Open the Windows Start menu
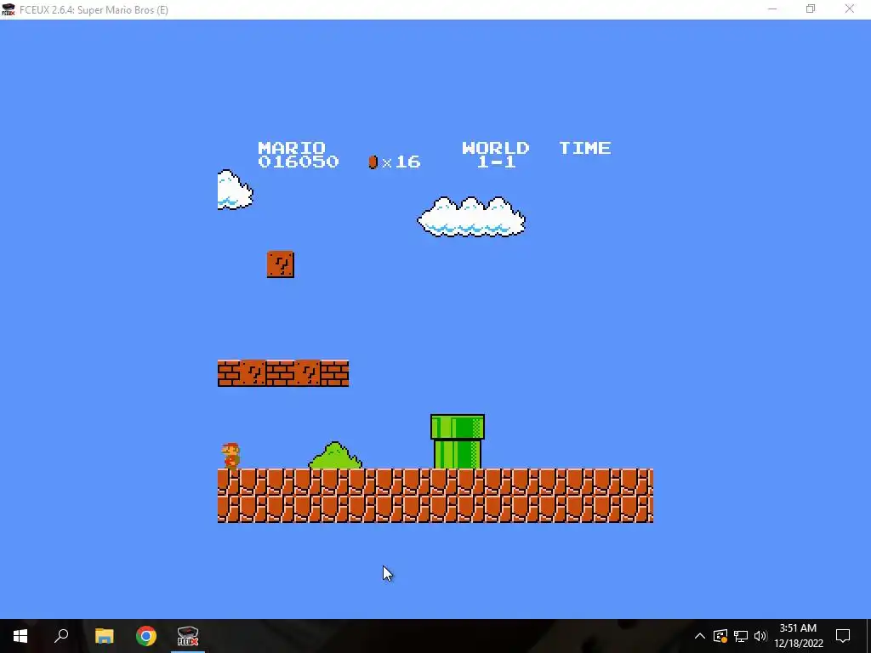The width and height of the screenshot is (871, 653). point(20,636)
